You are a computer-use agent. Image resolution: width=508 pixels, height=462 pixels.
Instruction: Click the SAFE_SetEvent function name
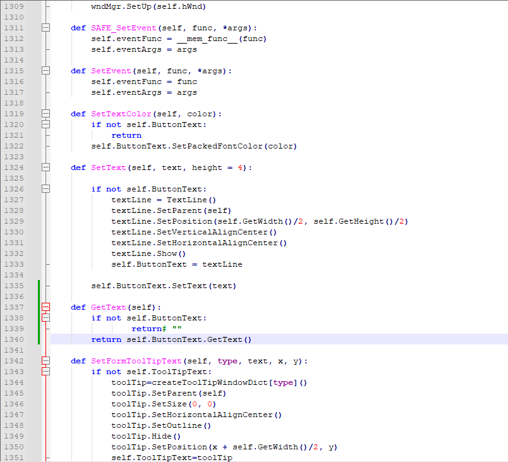point(123,28)
